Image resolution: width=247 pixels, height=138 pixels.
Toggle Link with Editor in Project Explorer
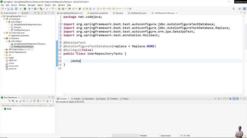point(39,13)
